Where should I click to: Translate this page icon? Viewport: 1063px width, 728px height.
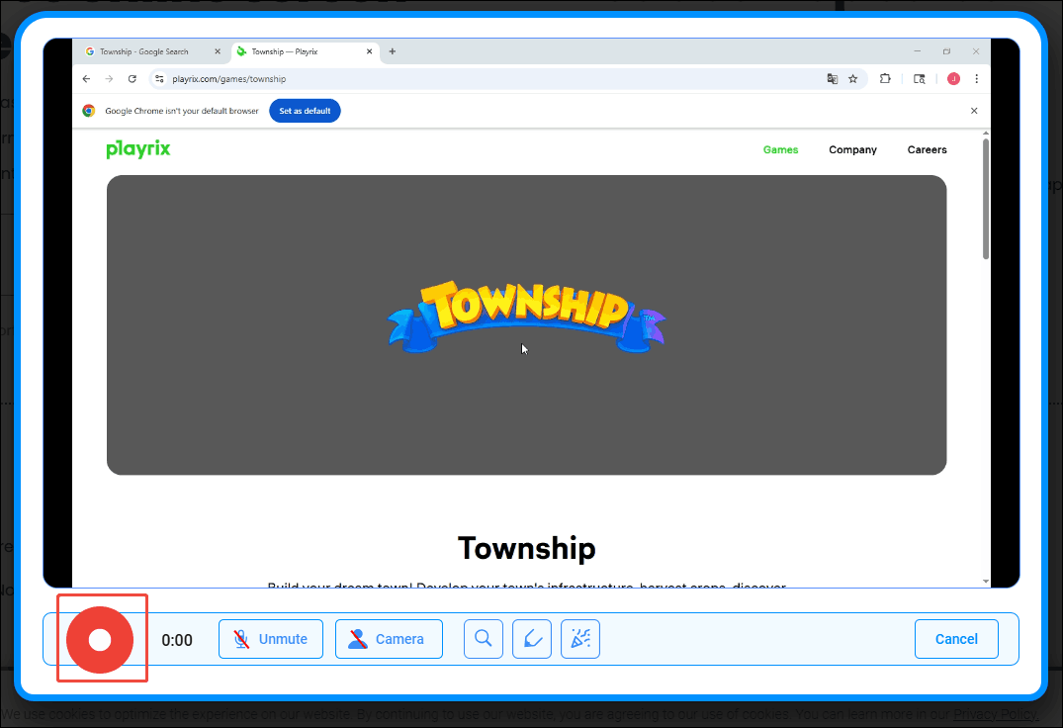point(832,78)
